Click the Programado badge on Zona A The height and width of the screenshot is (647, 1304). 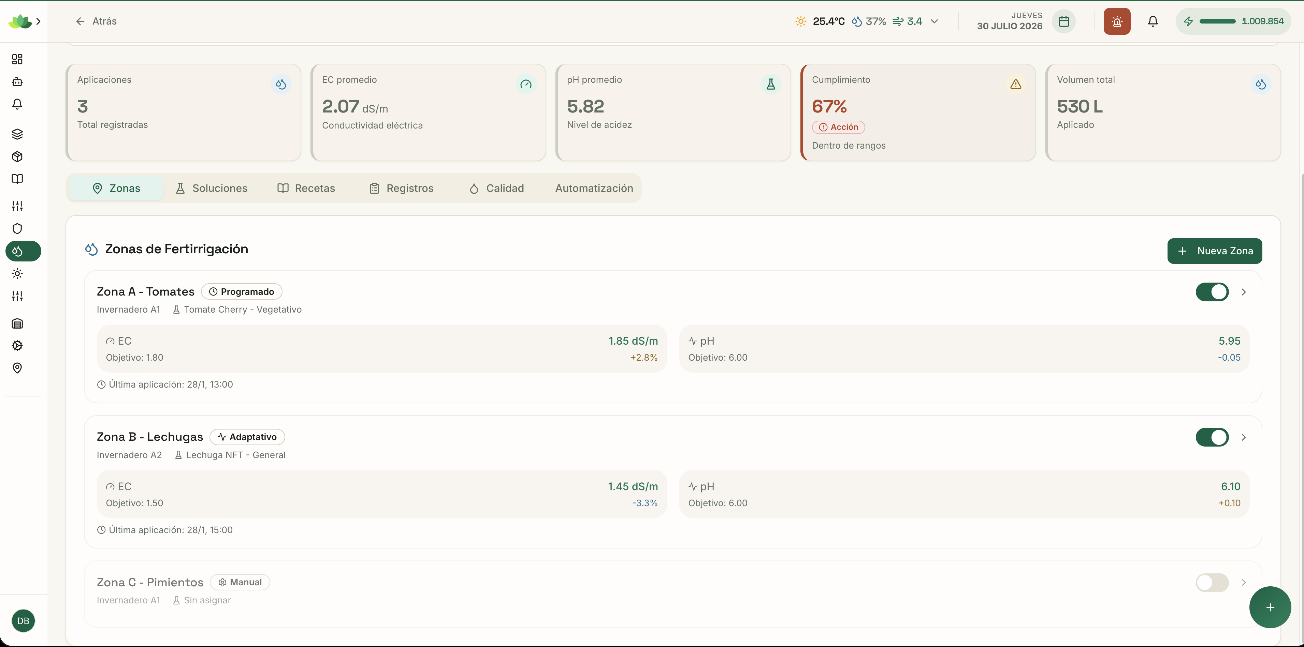[242, 291]
